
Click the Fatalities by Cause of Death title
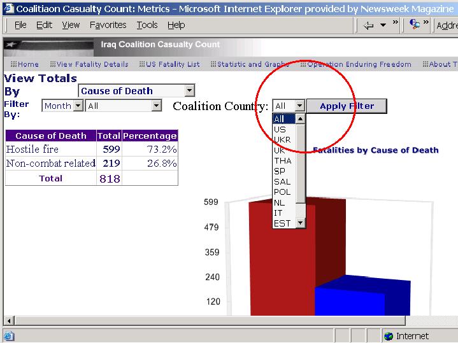point(376,150)
